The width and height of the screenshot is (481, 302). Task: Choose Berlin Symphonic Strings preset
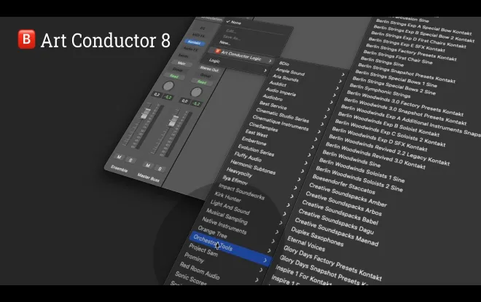tap(380, 90)
